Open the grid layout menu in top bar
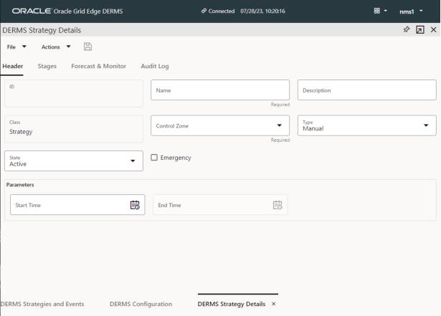441x316 pixels. [380, 11]
